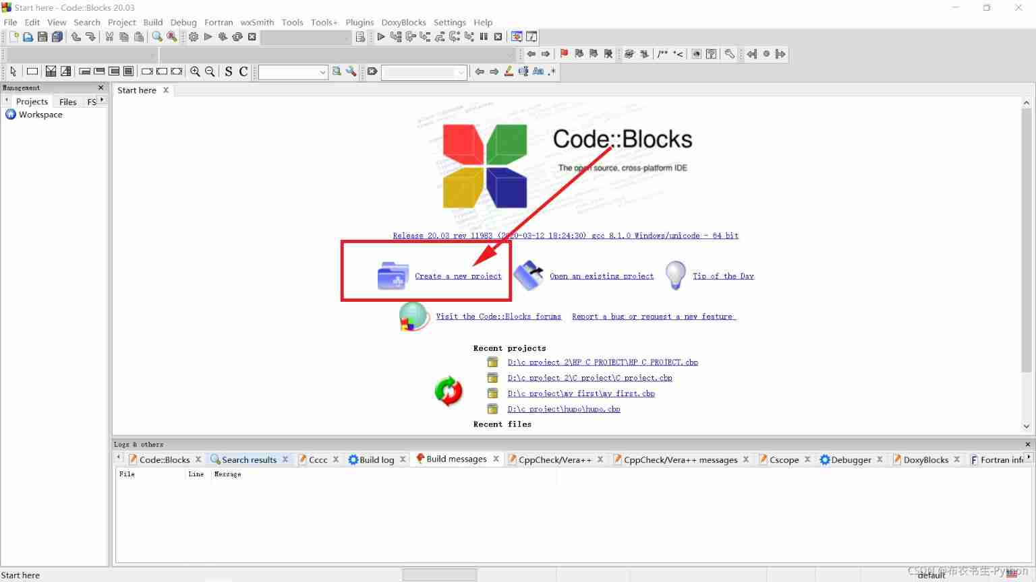Switch to the Files tab in Management
The height and width of the screenshot is (582, 1036).
coord(68,102)
